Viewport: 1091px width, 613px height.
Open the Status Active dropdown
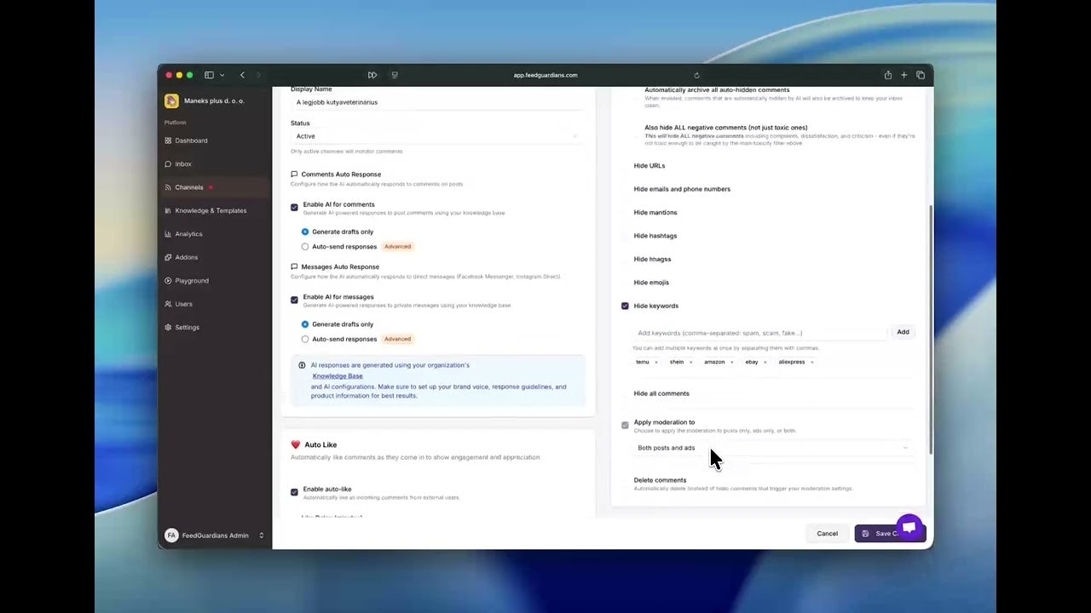pyautogui.click(x=436, y=136)
